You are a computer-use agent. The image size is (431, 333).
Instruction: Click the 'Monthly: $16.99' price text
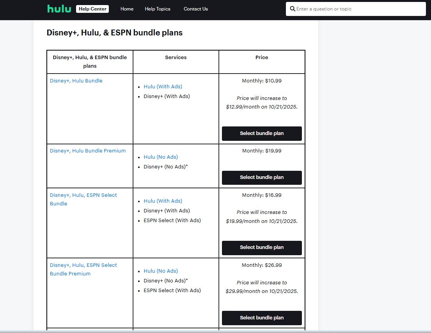[x=262, y=195]
